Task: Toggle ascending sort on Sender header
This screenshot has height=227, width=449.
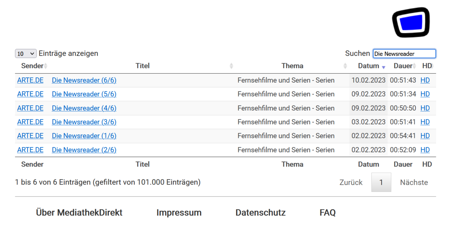Action: (x=32, y=66)
